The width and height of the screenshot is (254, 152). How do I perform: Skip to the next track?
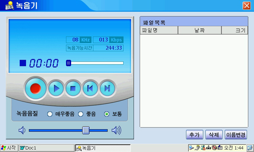(108, 89)
